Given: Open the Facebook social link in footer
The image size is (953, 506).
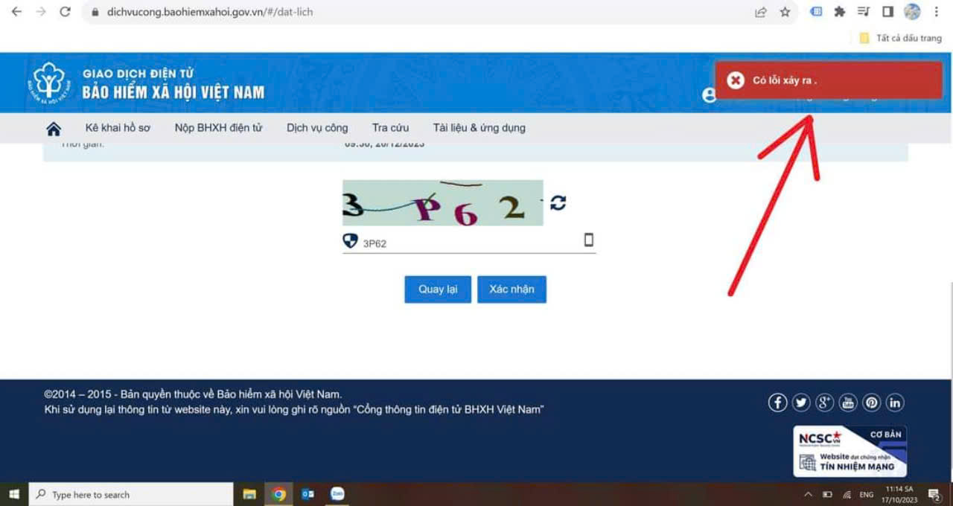Looking at the screenshot, I should (777, 403).
